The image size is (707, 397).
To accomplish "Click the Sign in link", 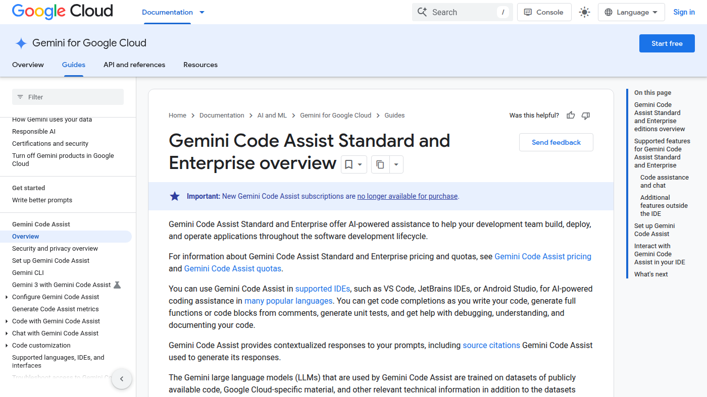I will click(x=684, y=12).
